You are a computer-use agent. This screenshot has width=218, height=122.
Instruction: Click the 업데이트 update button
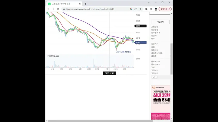pos(164,9)
